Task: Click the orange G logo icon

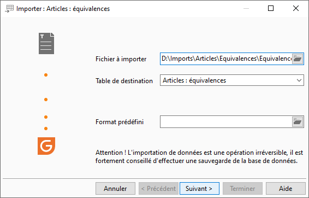Action: click(46, 146)
